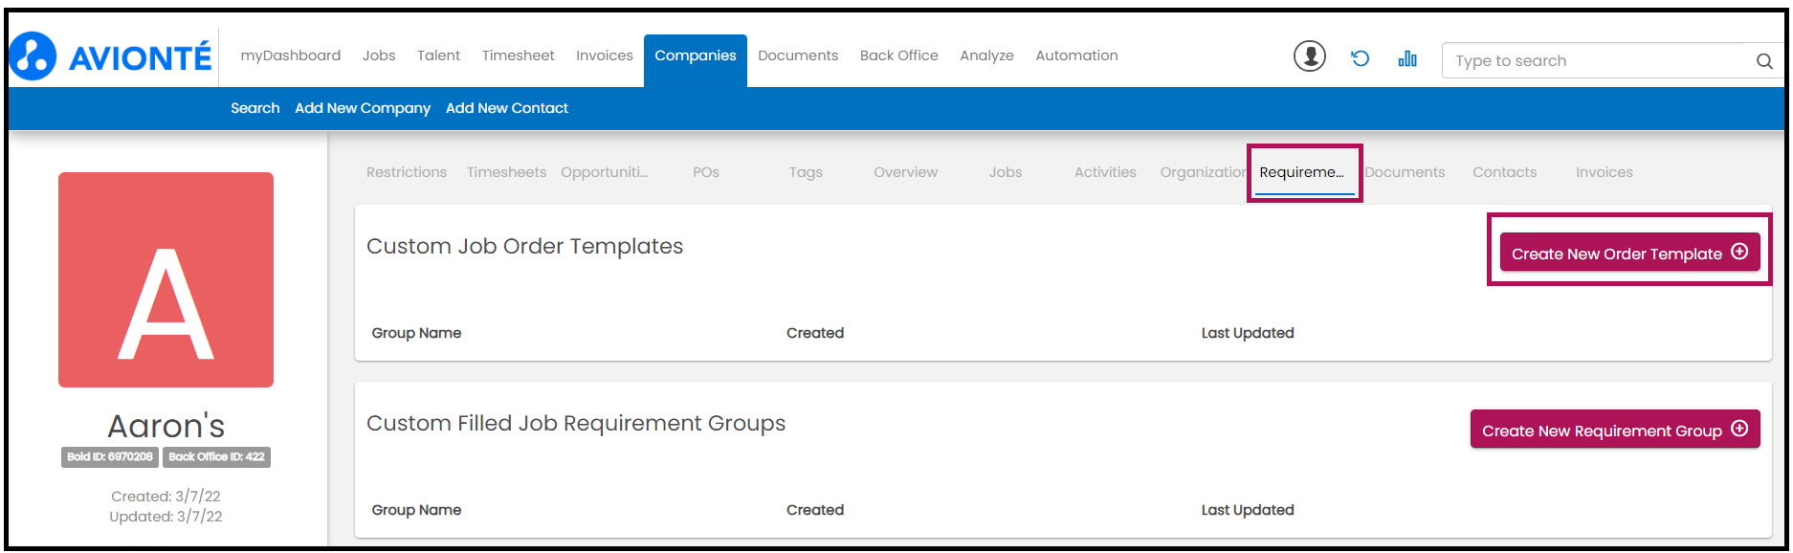Screen dimensions: 1793x553
Task: Click the Search submenu link
Action: 255,108
